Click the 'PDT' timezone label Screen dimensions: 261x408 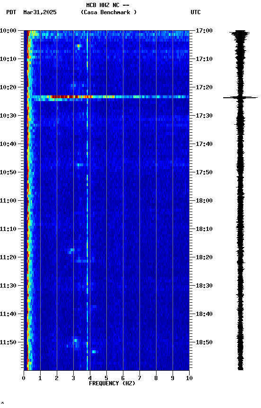[x=11, y=12]
